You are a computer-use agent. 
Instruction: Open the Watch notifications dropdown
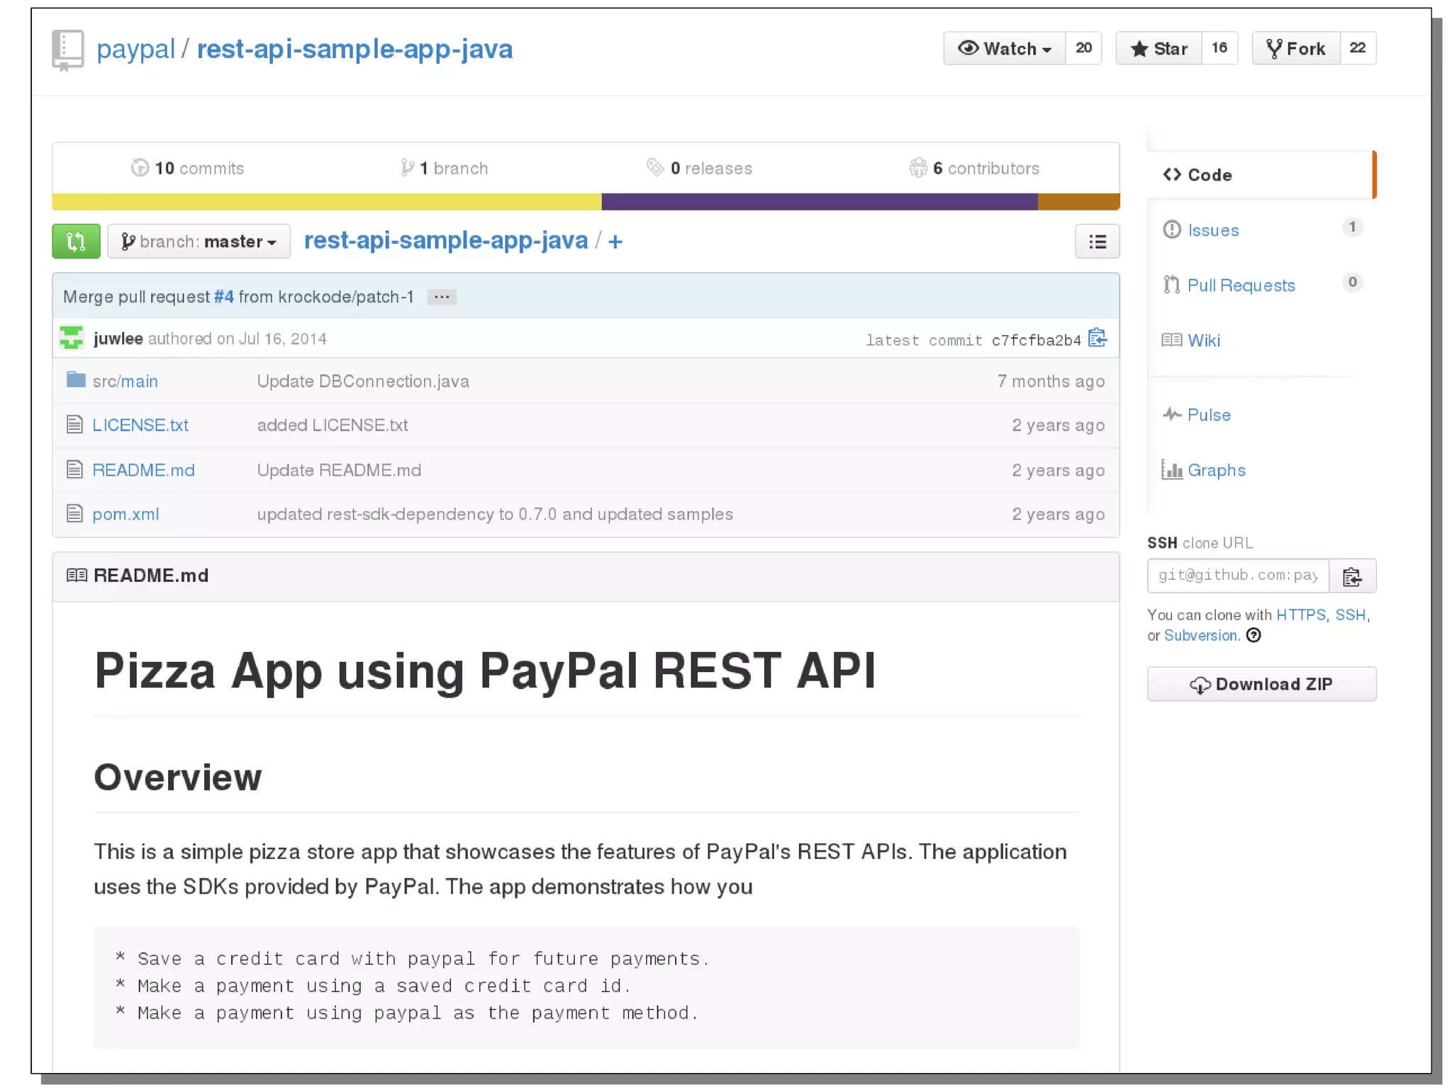pyautogui.click(x=1004, y=48)
